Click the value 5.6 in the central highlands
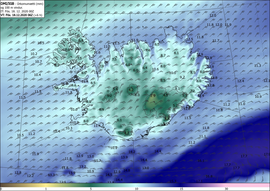270x191 pixels. pyautogui.click(x=115, y=89)
